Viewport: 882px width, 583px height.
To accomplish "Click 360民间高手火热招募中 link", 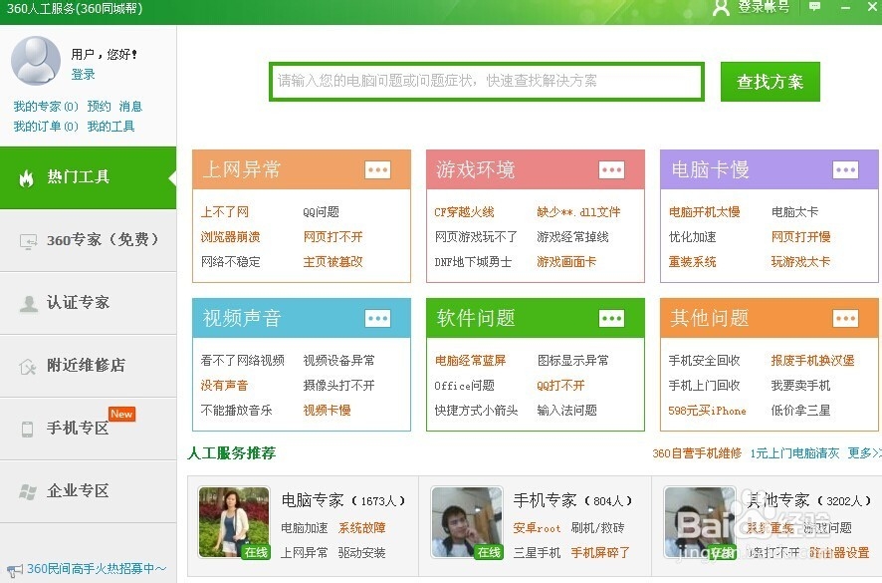I will coord(97,569).
